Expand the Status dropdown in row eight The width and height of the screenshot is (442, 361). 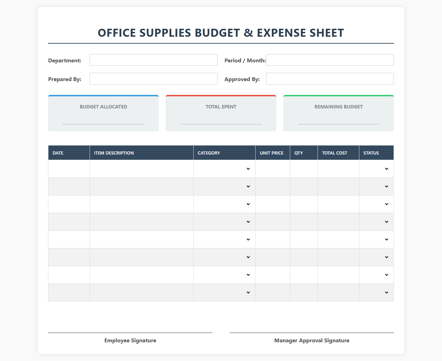(376, 292)
